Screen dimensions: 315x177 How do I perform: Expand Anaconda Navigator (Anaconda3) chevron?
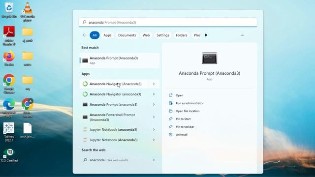(x=154, y=84)
